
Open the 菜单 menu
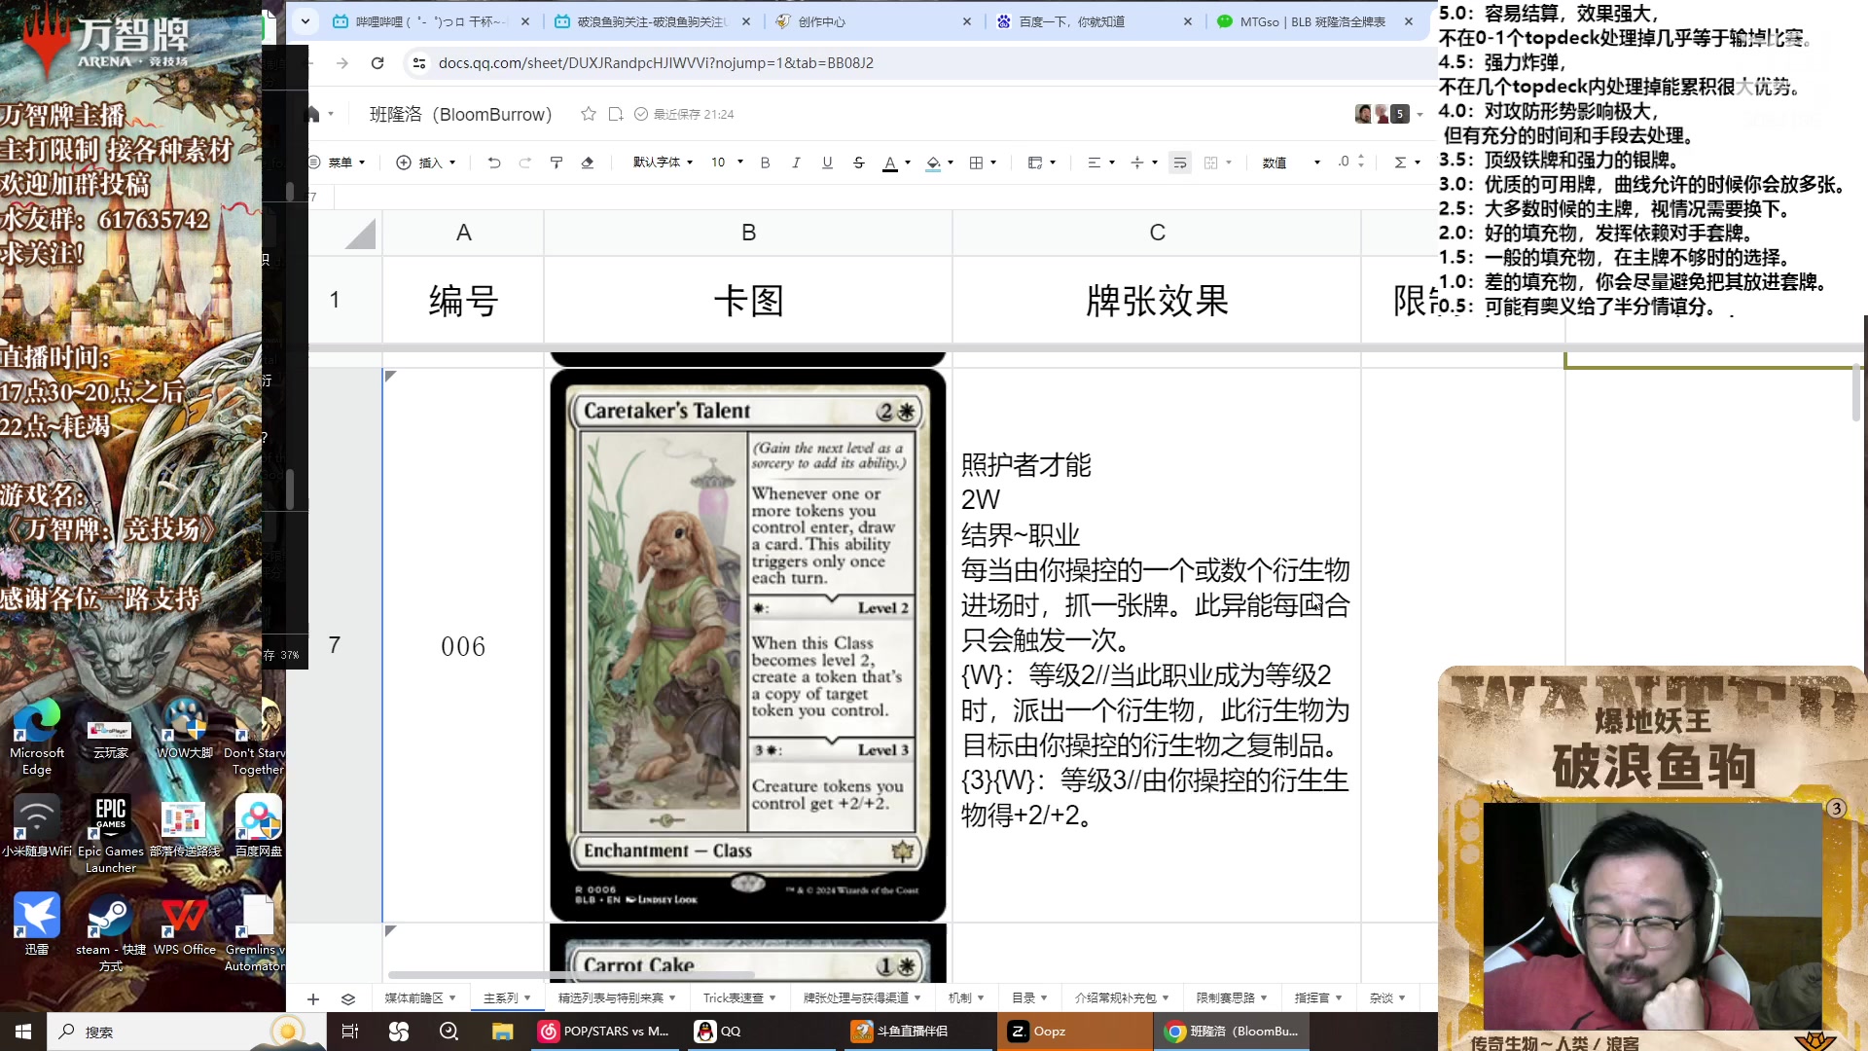(337, 163)
